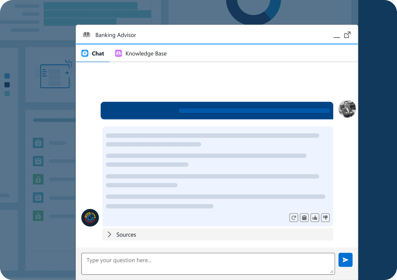Click the colorful agent avatar badge
Image resolution: width=397 pixels, height=280 pixels.
pyautogui.click(x=90, y=218)
